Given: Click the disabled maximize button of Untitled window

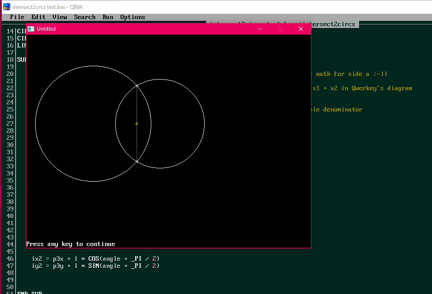Looking at the screenshot, I should pos(280,29).
